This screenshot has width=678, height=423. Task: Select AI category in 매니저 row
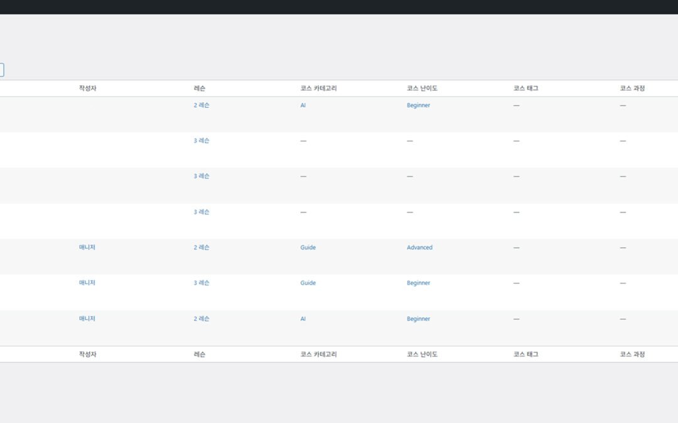(x=303, y=318)
